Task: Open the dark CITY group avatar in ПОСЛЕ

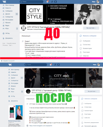Action: coord(28,91)
